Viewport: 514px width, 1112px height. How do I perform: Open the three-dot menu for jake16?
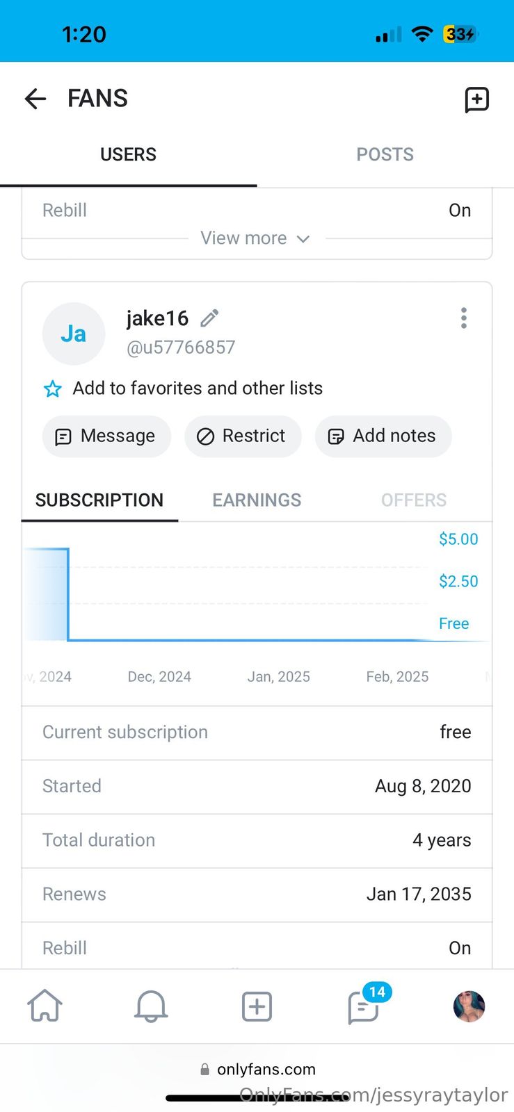pyautogui.click(x=463, y=318)
